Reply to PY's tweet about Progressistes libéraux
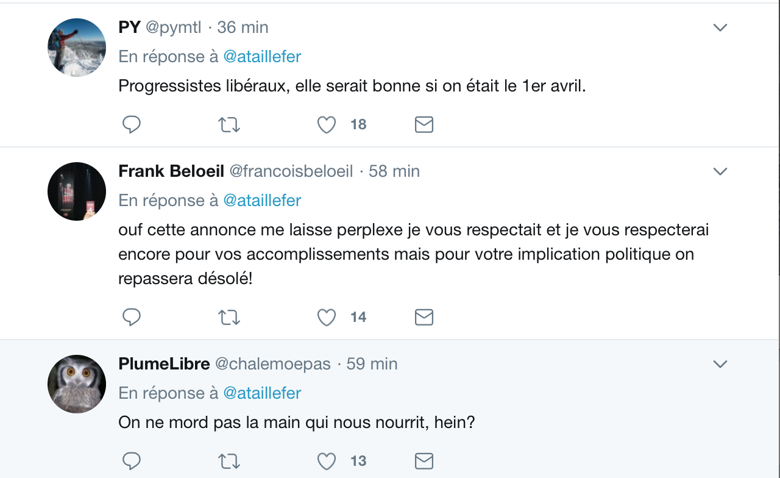Screen dimensions: 780x478 132,124
